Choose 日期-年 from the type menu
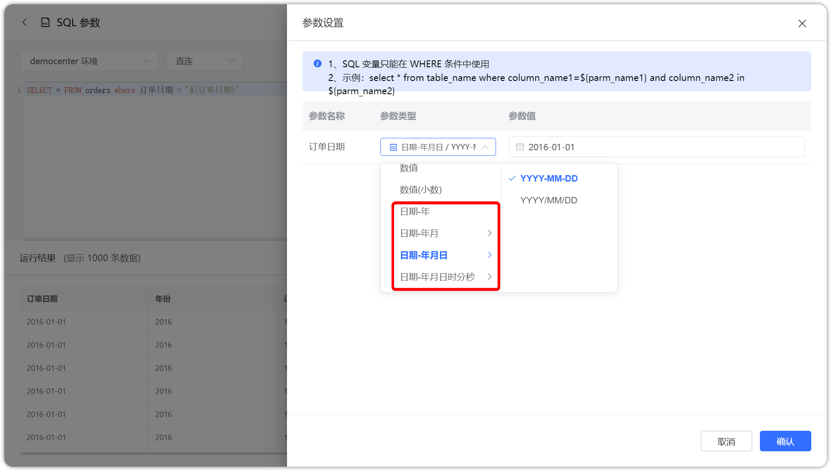Viewport: 831px width, 471px height. pyautogui.click(x=415, y=211)
